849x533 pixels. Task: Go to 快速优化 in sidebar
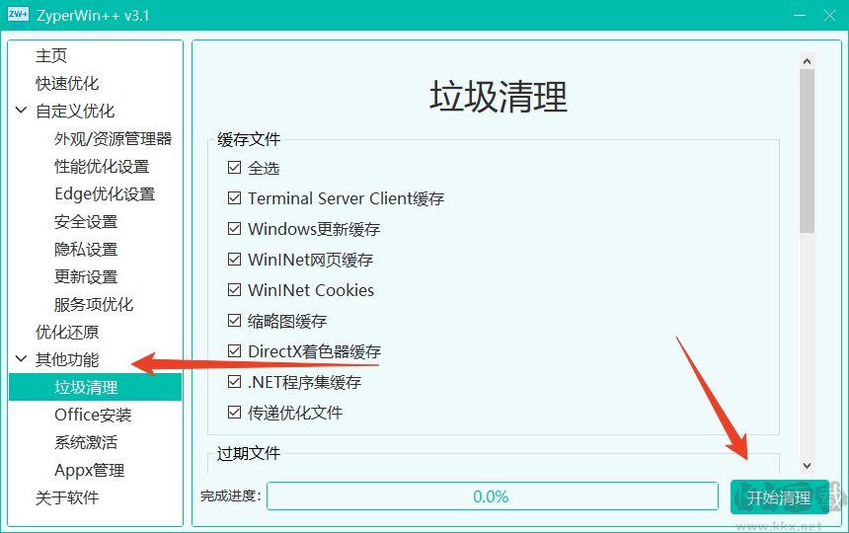(x=67, y=83)
